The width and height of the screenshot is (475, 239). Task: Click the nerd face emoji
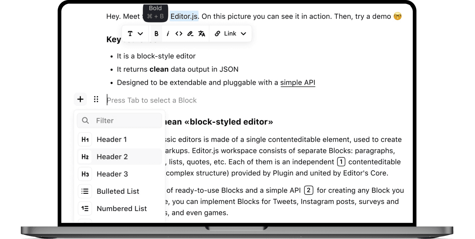pyautogui.click(x=397, y=16)
